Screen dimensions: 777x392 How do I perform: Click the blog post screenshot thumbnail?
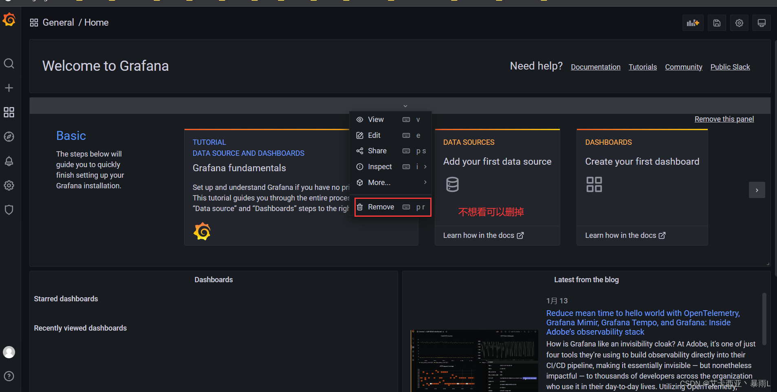[474, 361]
